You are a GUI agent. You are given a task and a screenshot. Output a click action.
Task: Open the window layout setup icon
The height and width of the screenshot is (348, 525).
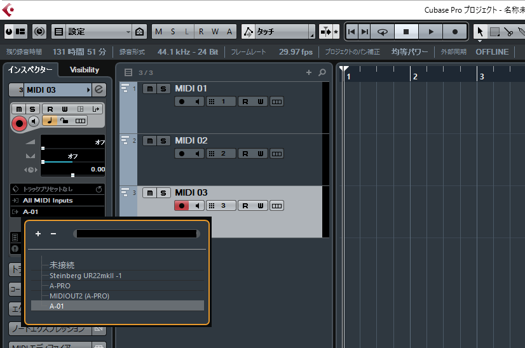(x=21, y=32)
